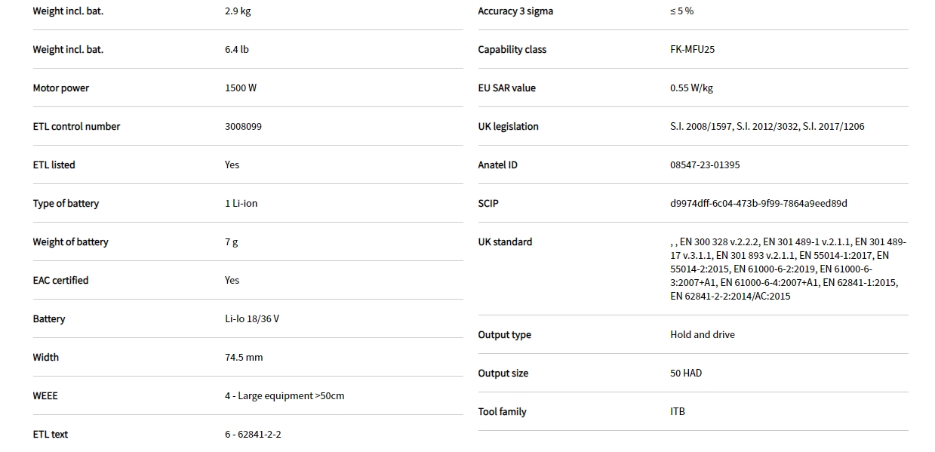Click the Tool family value ITB

[x=677, y=412]
